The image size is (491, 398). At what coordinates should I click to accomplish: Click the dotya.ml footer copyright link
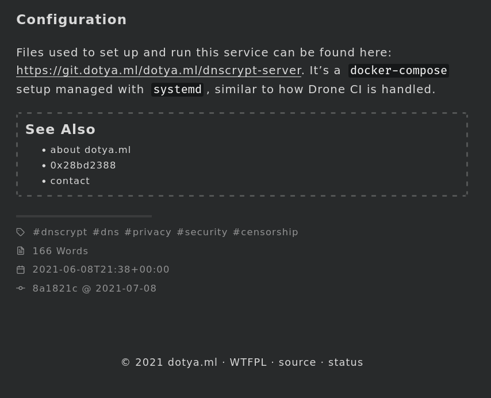click(192, 362)
